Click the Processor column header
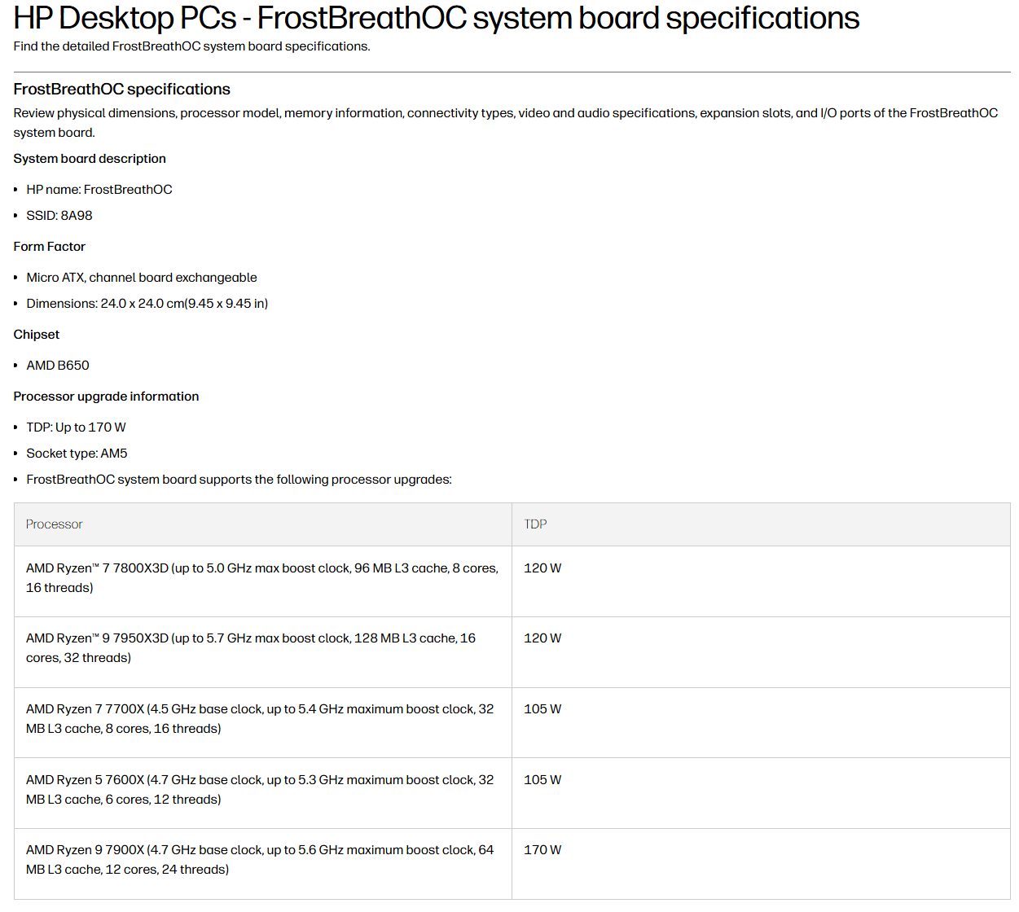1019x912 pixels. (54, 524)
